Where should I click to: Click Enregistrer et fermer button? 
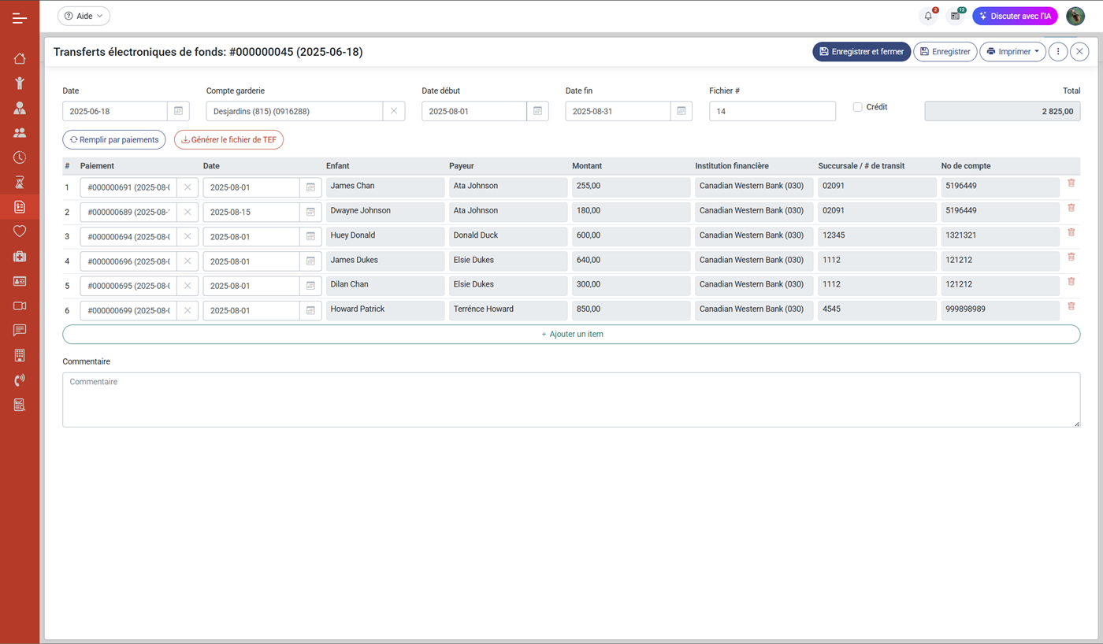pos(861,52)
